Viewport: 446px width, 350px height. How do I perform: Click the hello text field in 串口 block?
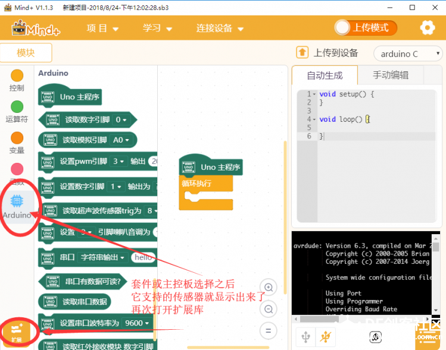143,257
